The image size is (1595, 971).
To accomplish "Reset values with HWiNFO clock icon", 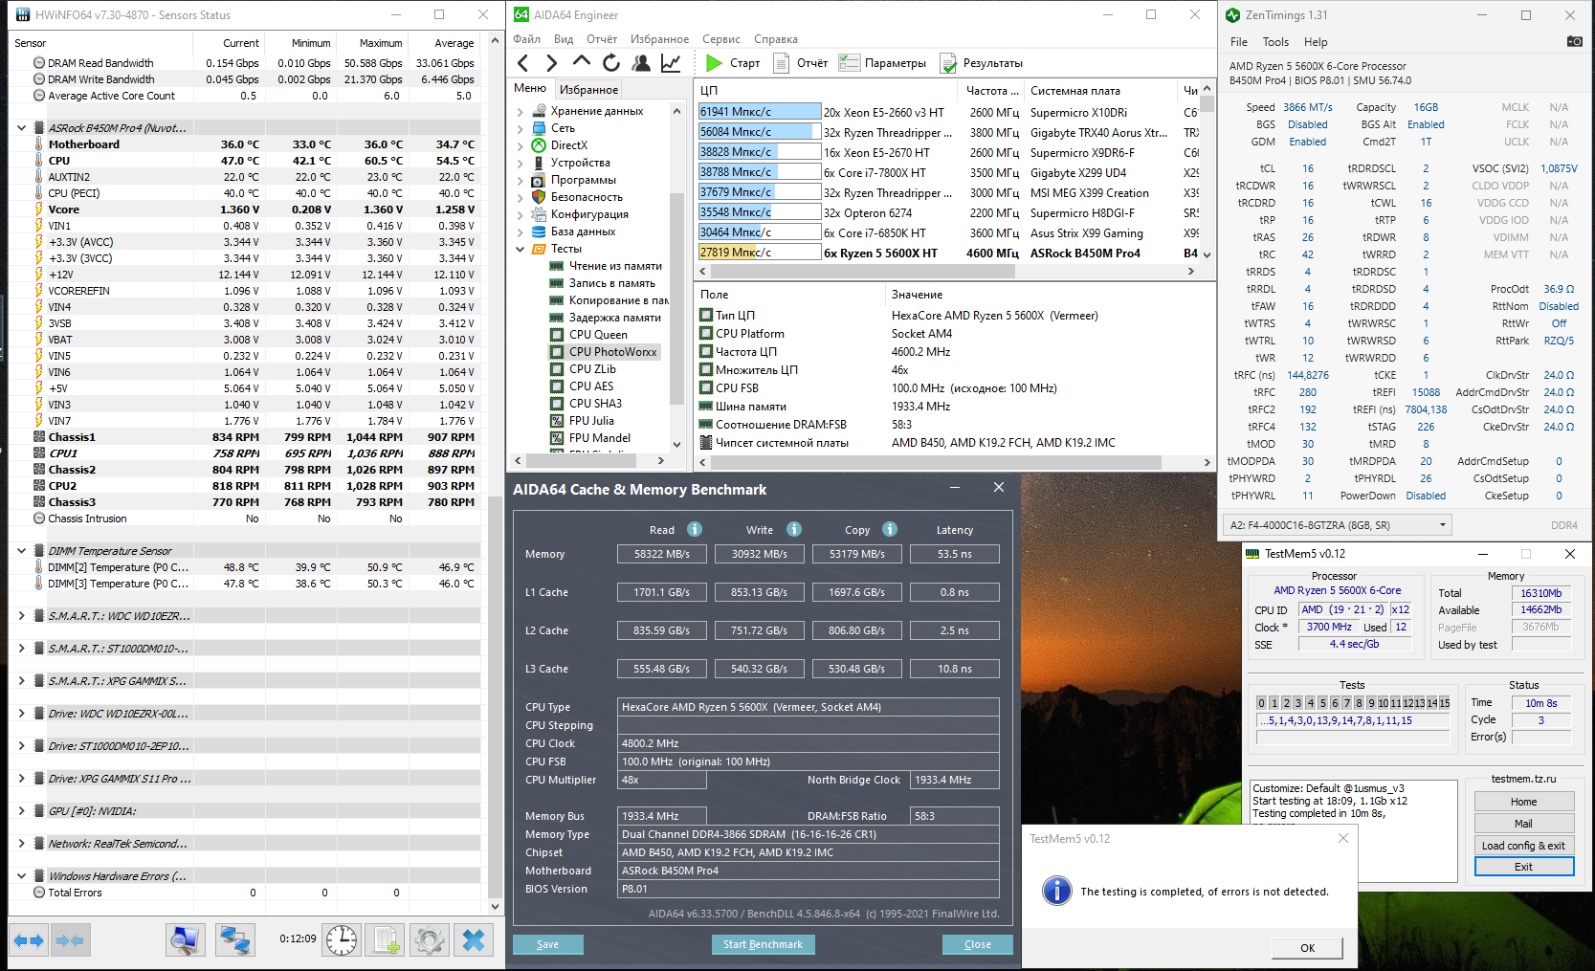I will [x=342, y=940].
